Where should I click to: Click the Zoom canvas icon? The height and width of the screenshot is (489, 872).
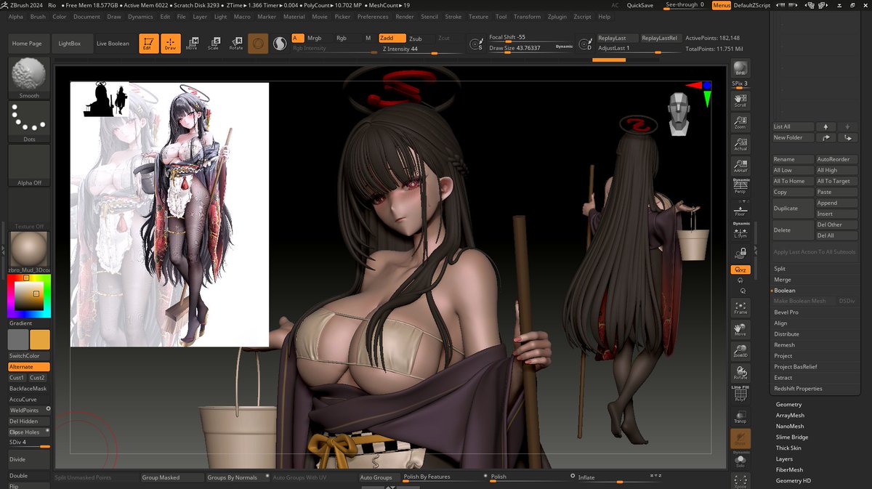click(740, 121)
